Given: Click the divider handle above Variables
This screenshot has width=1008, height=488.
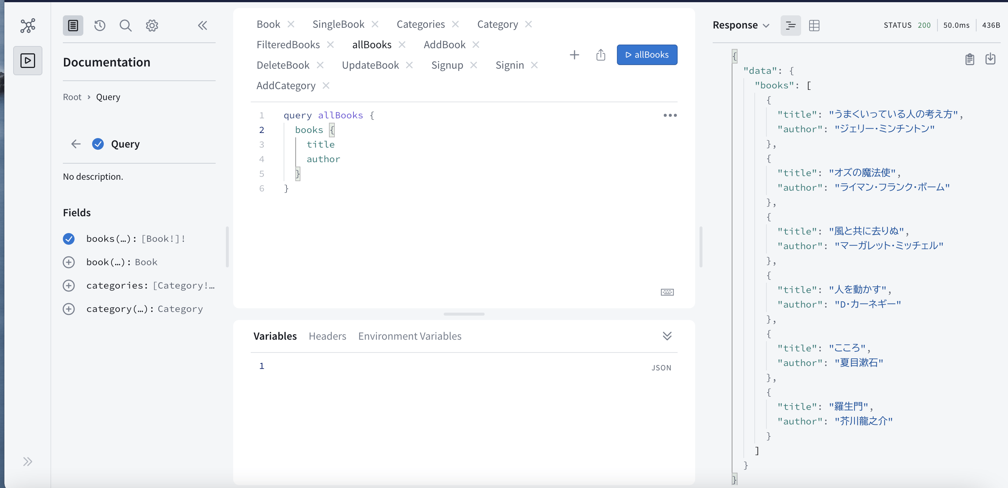Looking at the screenshot, I should click(x=464, y=314).
